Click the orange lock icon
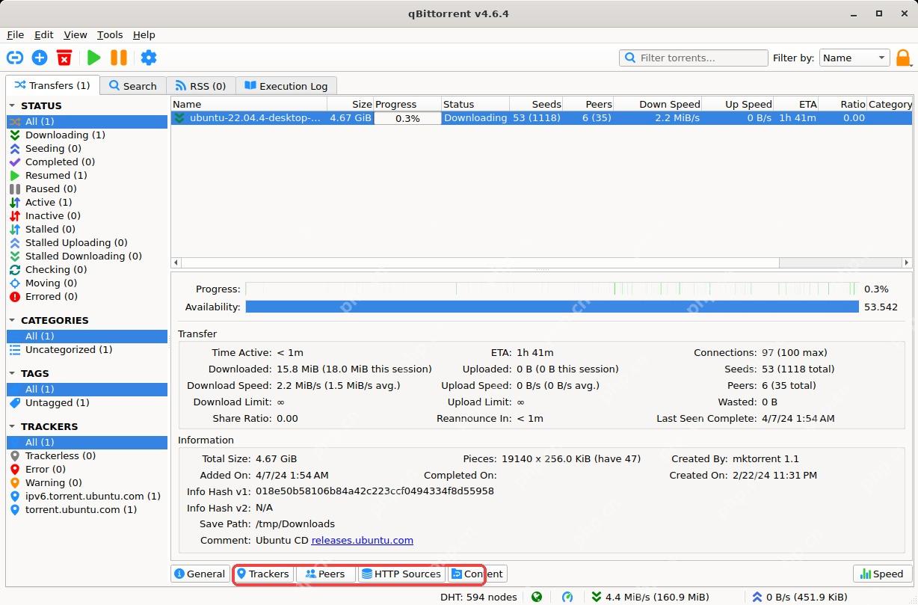Image resolution: width=918 pixels, height=605 pixels. (904, 58)
